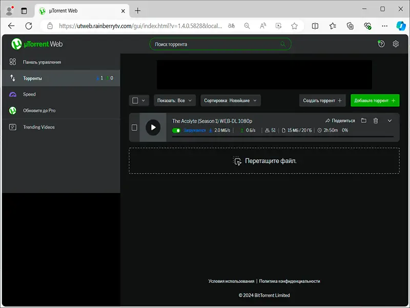The height and width of the screenshot is (308, 410).
Task: Open browser menu with three dots
Action: pos(385,26)
